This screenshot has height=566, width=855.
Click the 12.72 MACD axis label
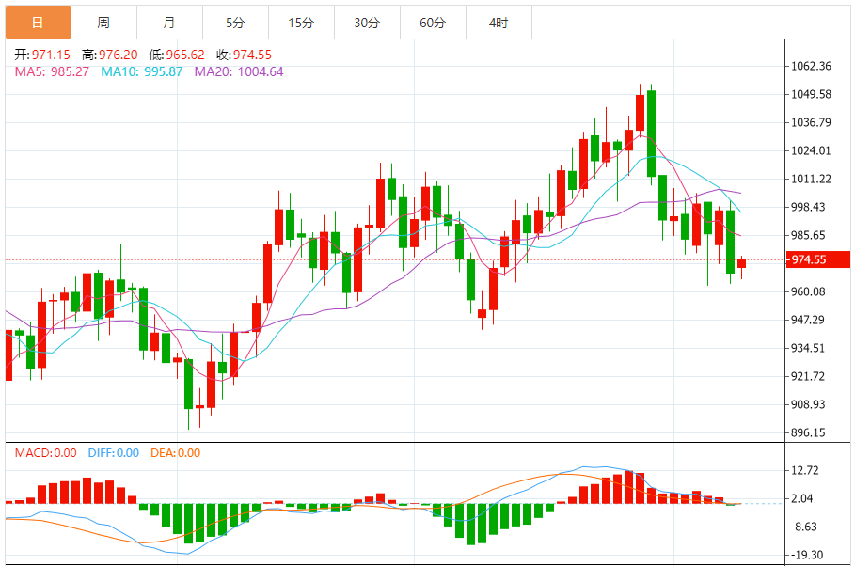point(805,470)
